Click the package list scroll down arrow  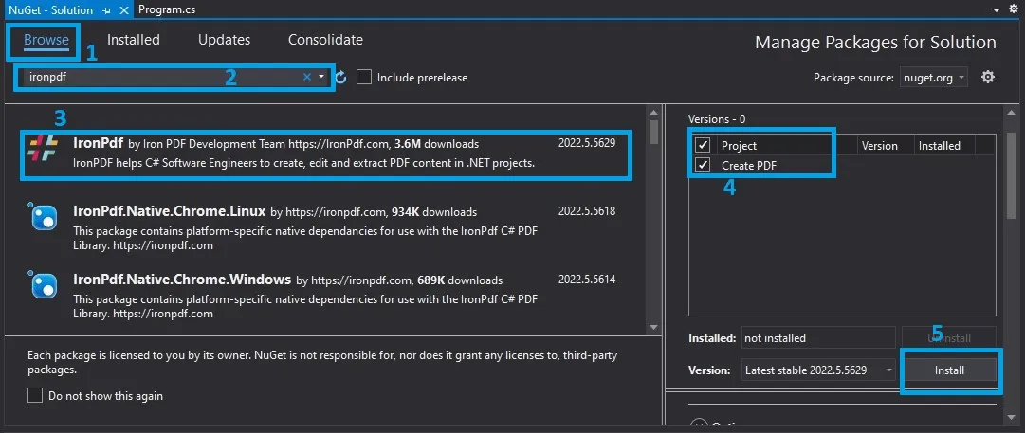(x=652, y=327)
